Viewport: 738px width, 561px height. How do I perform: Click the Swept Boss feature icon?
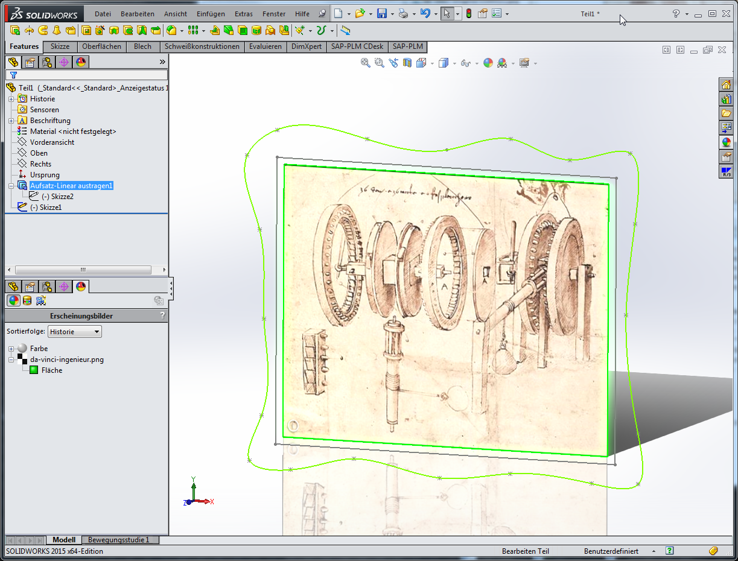pyautogui.click(x=43, y=30)
